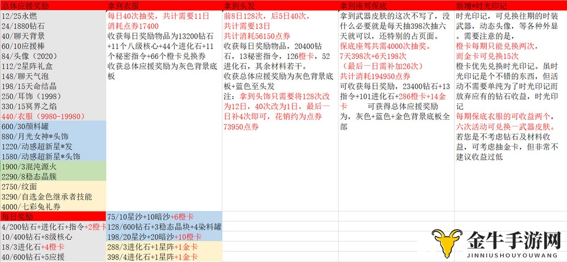Click the cell 24/1880钻石
Screen dimensions: 567x262
pyautogui.click(x=53, y=26)
